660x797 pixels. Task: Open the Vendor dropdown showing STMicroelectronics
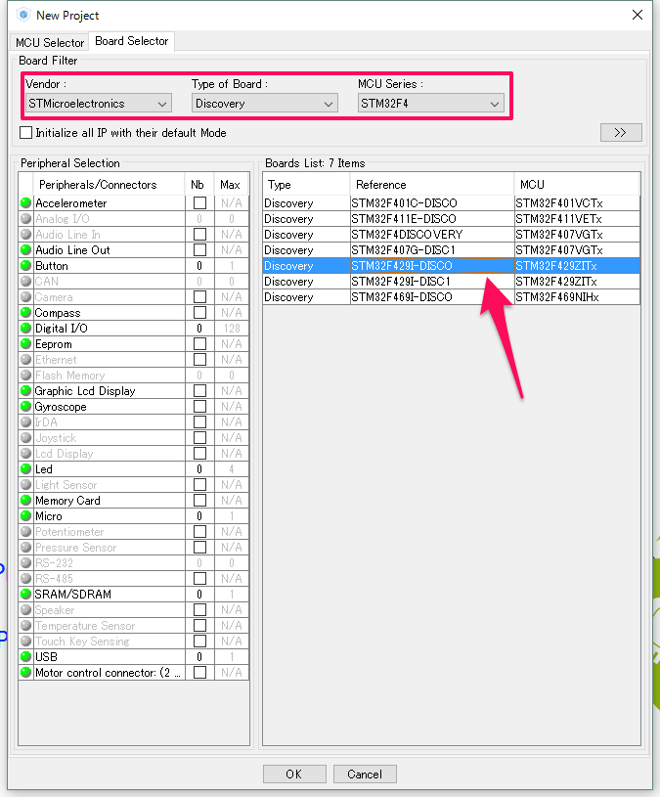98,104
